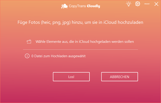Viewport: 161px width, 103px height.
Task: Click the CopyTrans Cloudly cloud logo
Action: (64, 6)
